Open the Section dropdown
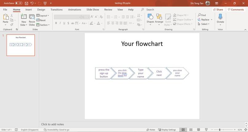 point(43,25)
